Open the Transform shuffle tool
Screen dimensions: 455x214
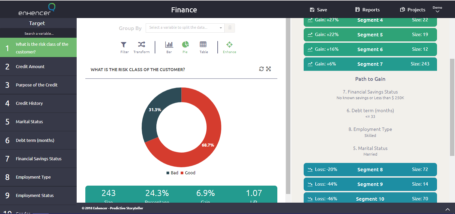coord(141,44)
